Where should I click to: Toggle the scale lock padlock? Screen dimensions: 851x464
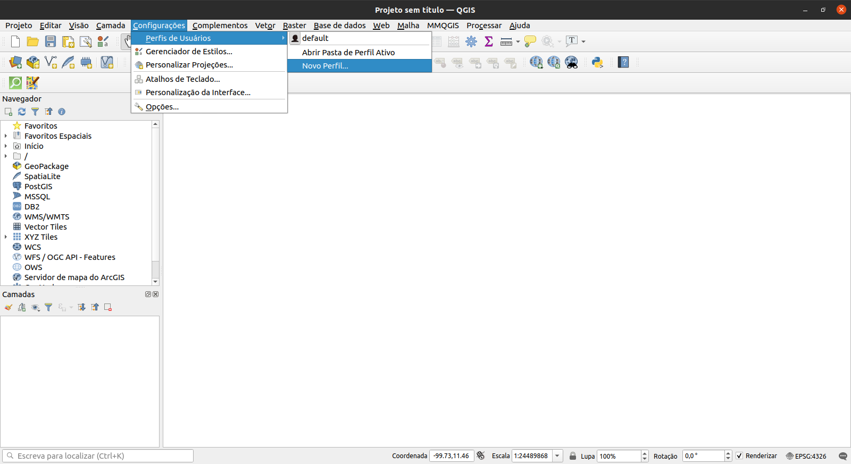(573, 455)
